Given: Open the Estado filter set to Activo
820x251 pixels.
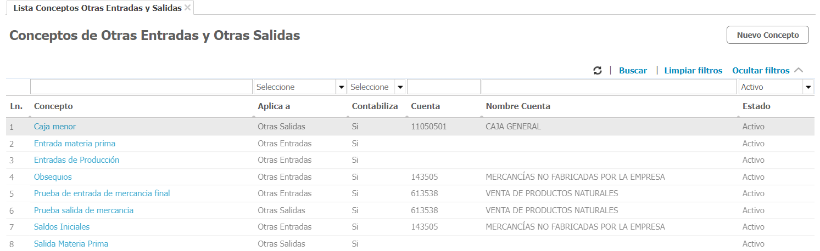Looking at the screenshot, I should coord(807,87).
